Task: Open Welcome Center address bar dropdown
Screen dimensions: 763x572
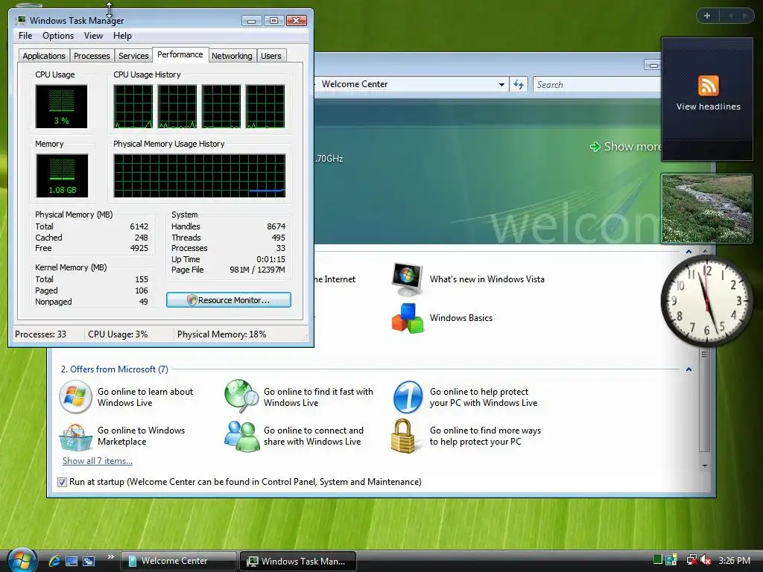Action: click(x=501, y=85)
